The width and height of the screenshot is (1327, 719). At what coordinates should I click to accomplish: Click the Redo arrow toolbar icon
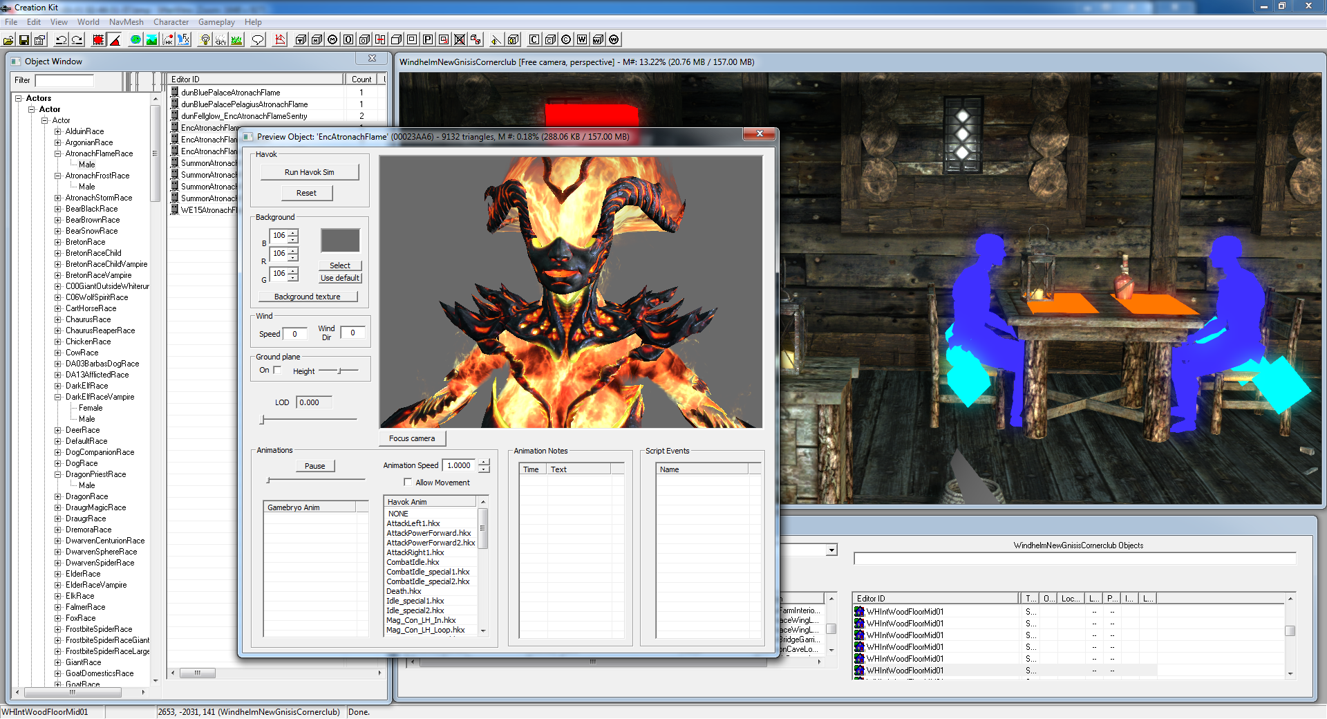point(77,40)
